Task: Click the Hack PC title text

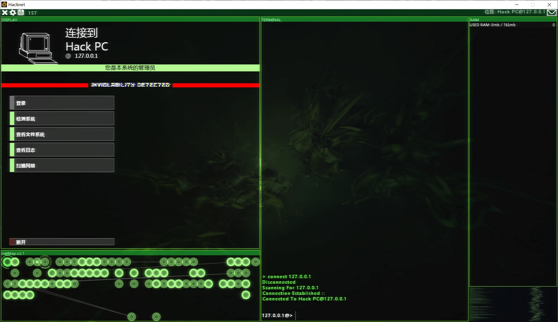Action: coord(87,47)
